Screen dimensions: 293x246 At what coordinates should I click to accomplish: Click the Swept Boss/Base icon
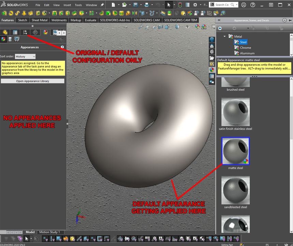click(x=17, y=13)
